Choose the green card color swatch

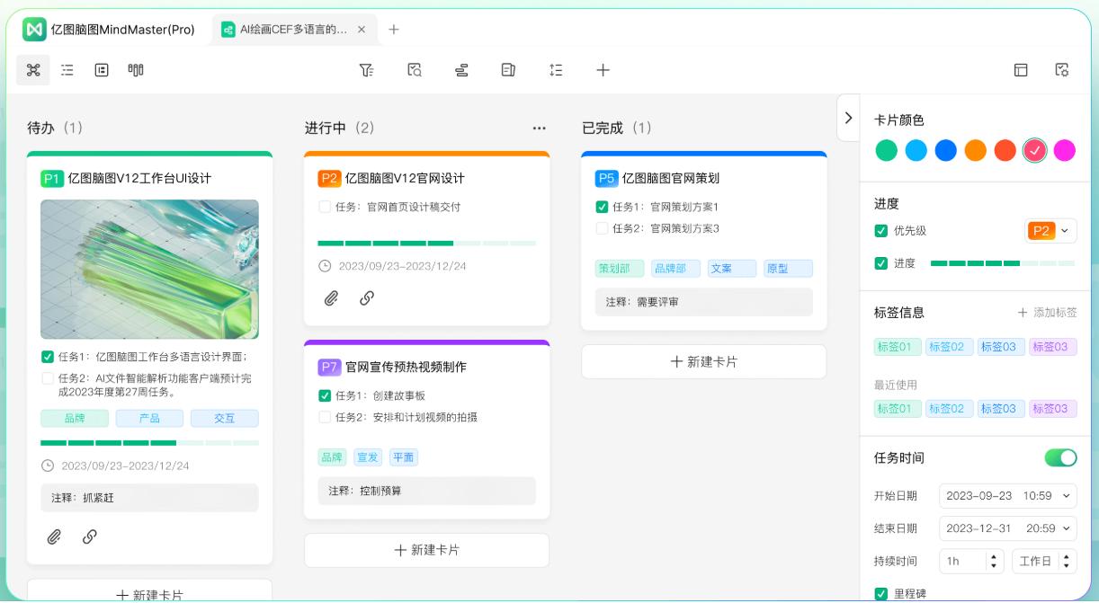click(x=887, y=150)
